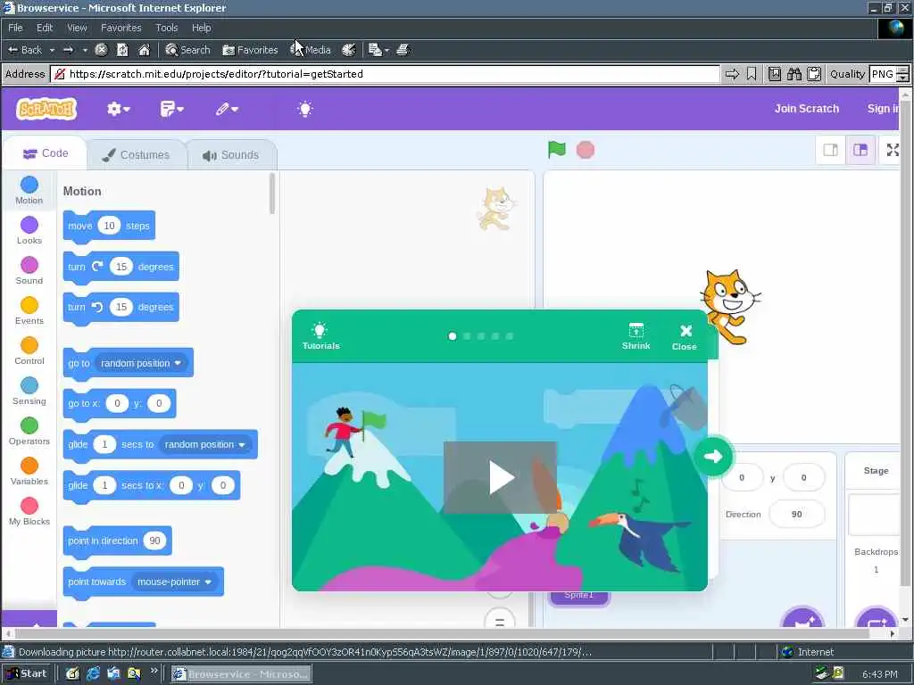Click the move 10 steps block
Image resolution: width=914 pixels, height=685 pixels.
109,226
